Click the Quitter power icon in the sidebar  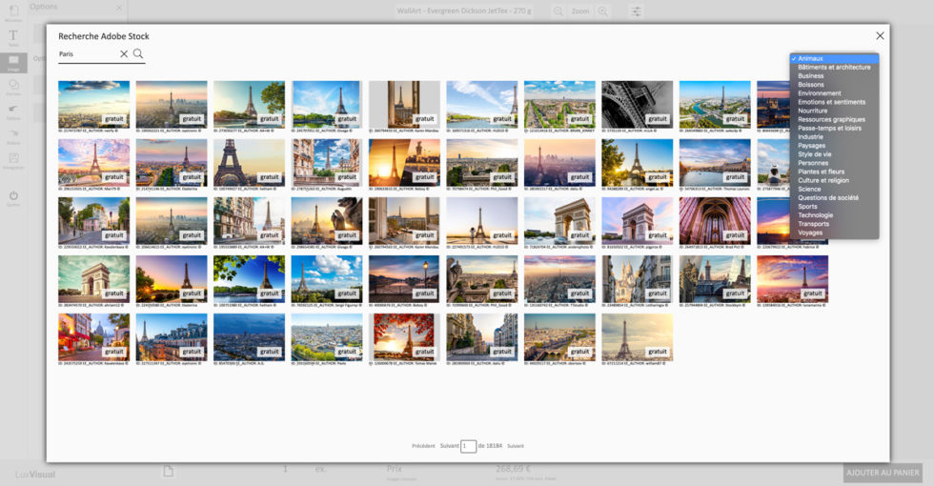tap(13, 196)
